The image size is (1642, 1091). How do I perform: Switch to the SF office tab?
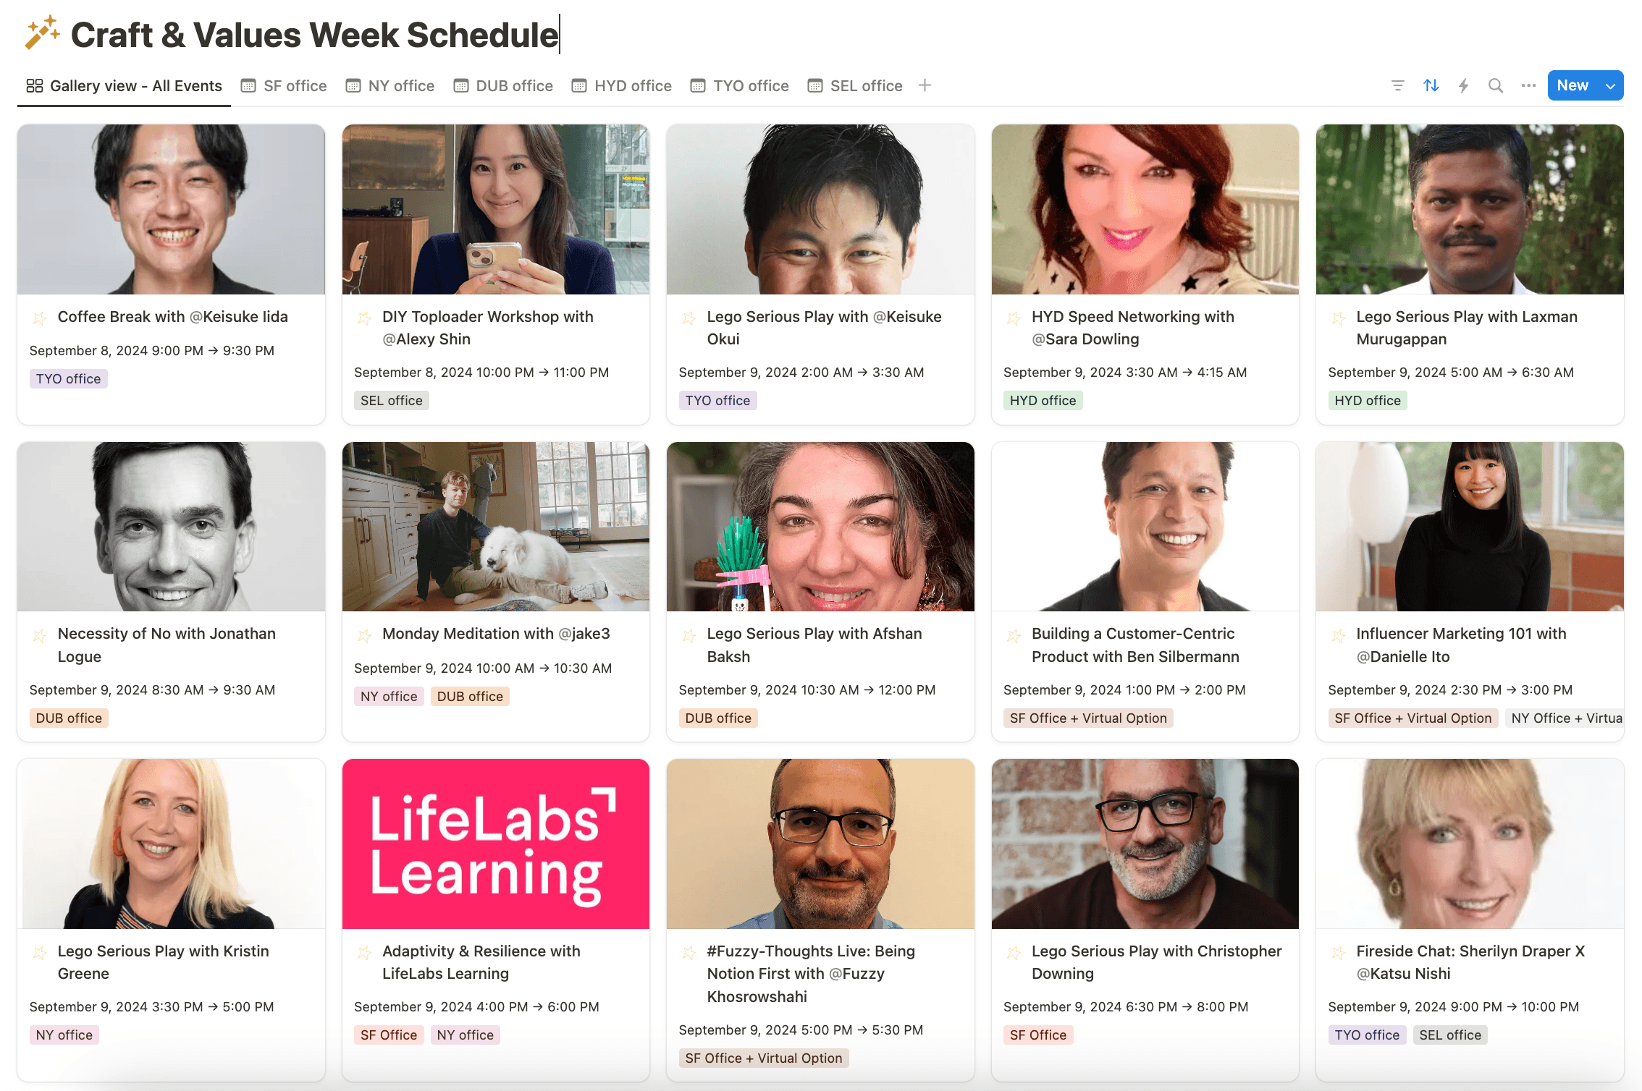pyautogui.click(x=284, y=86)
